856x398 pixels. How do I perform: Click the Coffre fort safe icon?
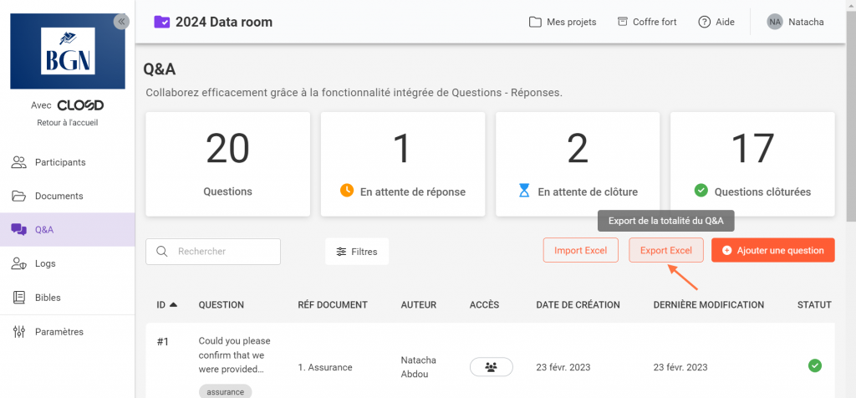tap(622, 22)
